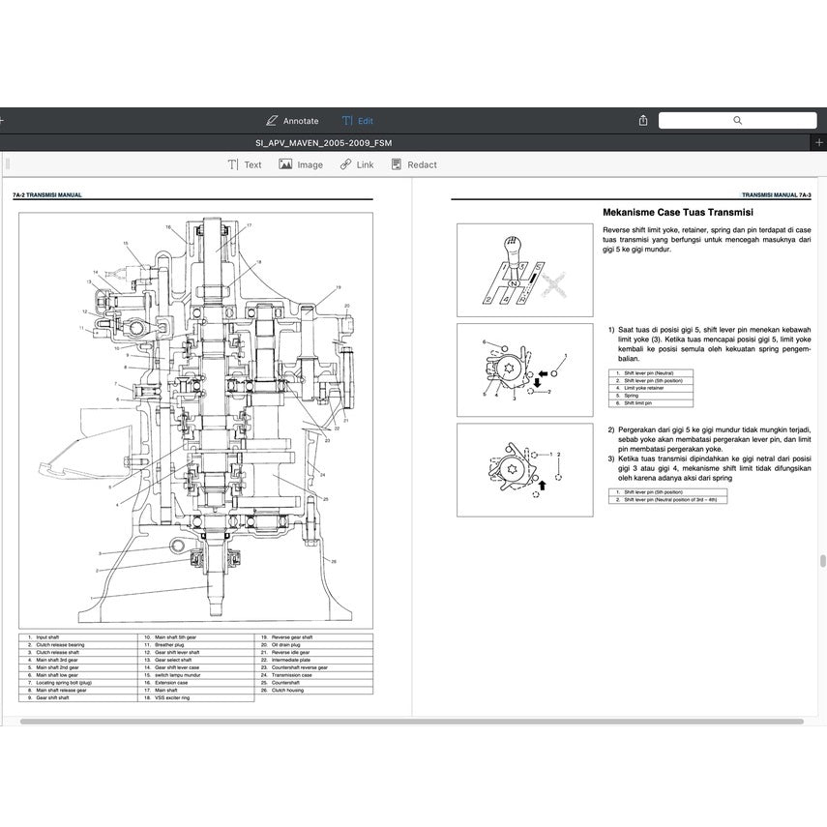
Task: Switch to the Edit tab
Action: point(364,120)
